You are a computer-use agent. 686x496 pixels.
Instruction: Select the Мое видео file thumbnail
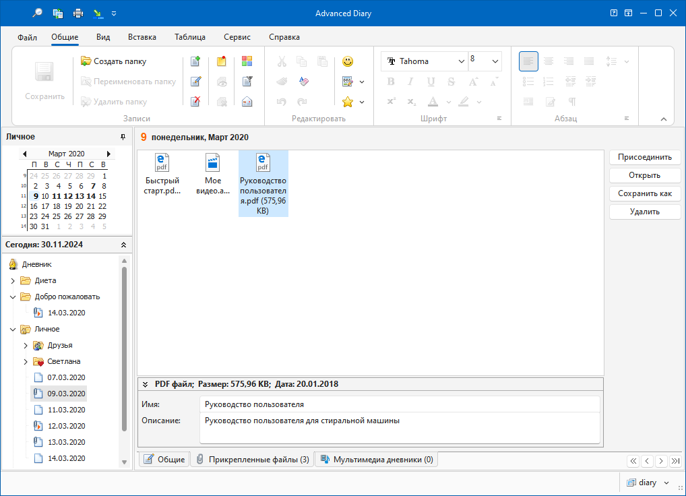tap(213, 174)
